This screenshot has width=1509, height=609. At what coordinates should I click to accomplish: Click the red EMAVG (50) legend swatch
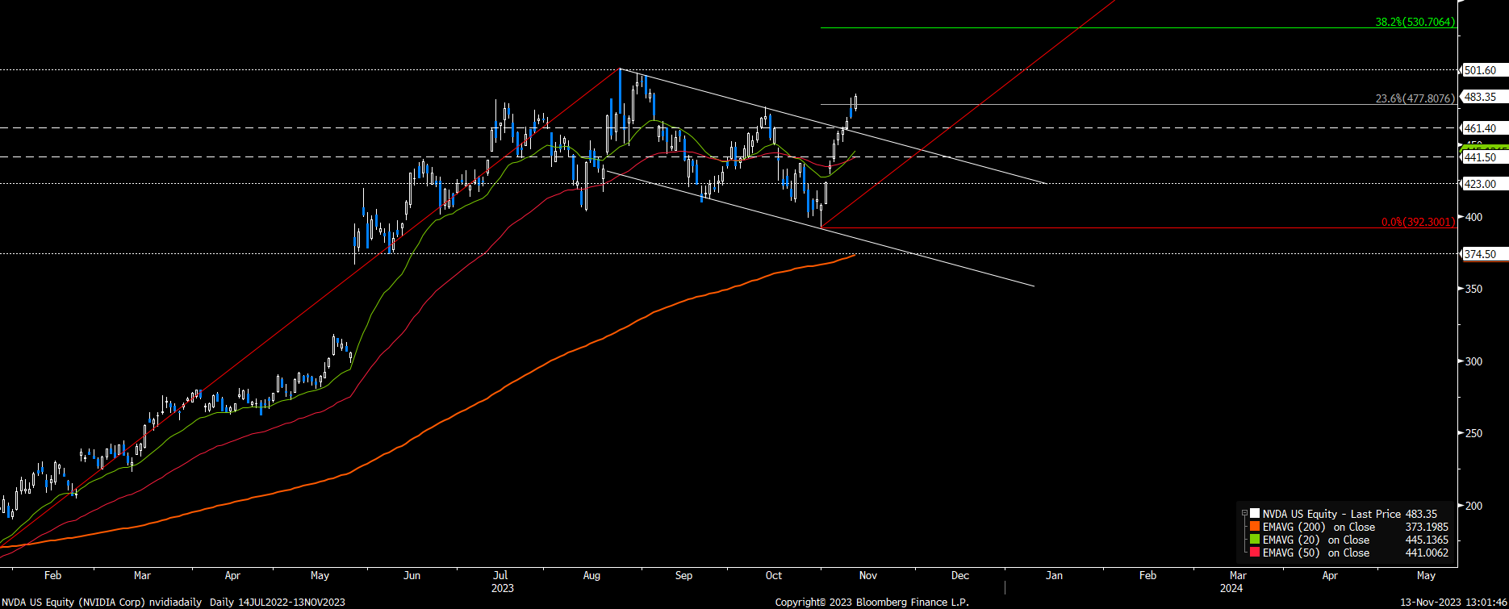[x=1255, y=553]
